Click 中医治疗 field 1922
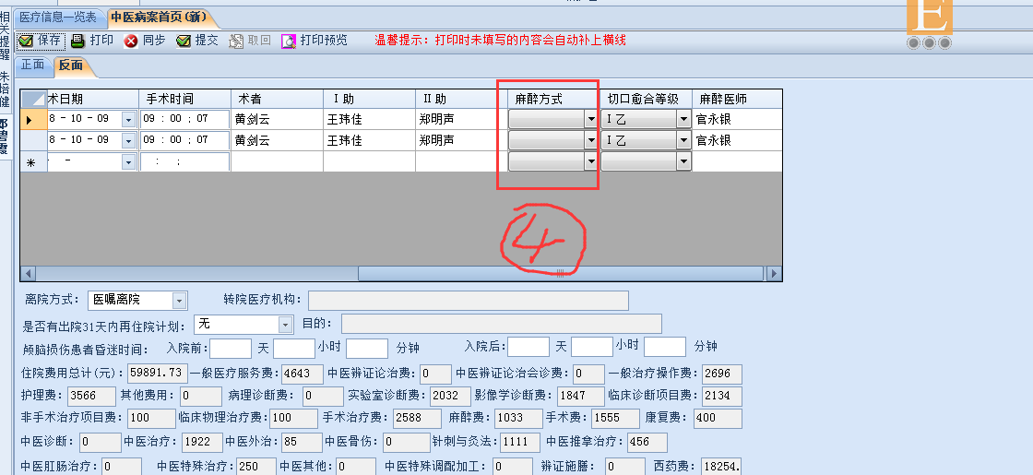The width and height of the screenshot is (1033, 475). click(202, 442)
